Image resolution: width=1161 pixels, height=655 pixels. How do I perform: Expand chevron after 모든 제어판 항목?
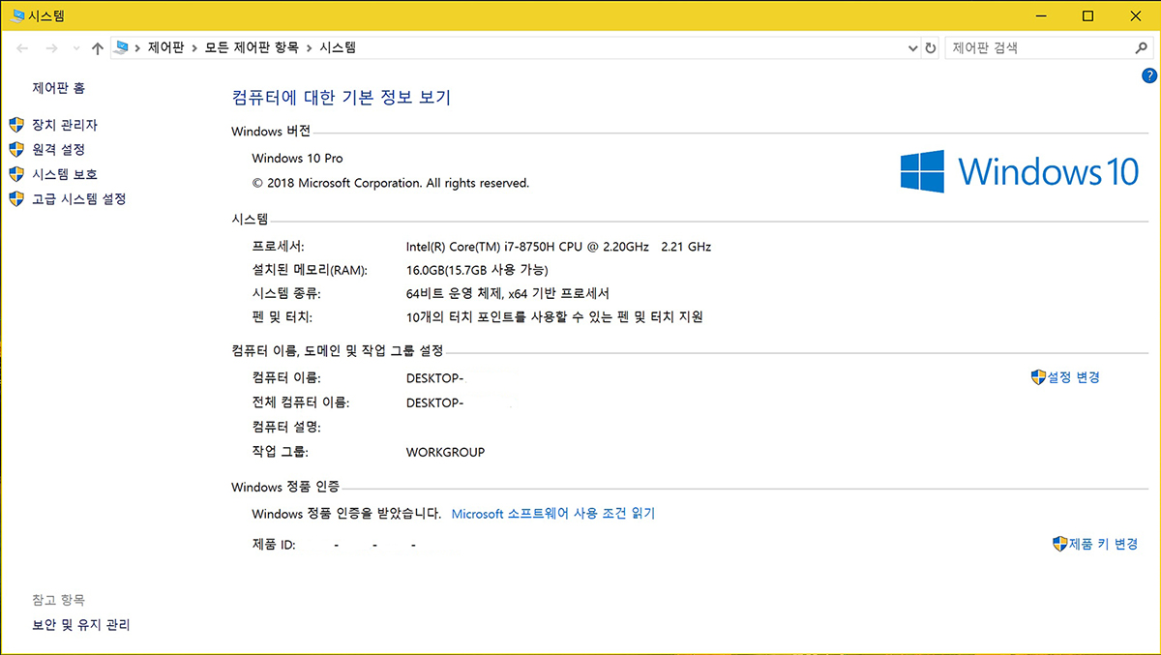(310, 47)
